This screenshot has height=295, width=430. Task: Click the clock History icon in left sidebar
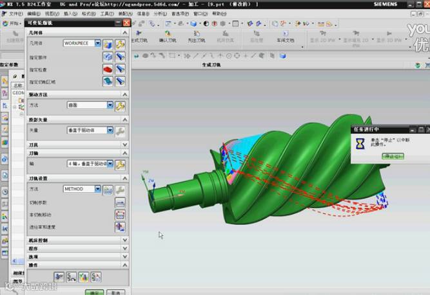point(5,192)
